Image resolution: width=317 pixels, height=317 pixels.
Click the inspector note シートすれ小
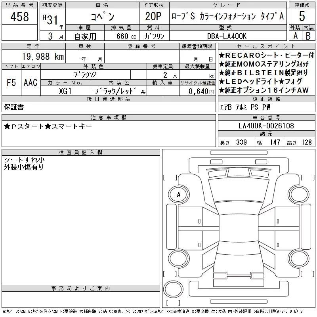pyautogui.click(x=24, y=160)
